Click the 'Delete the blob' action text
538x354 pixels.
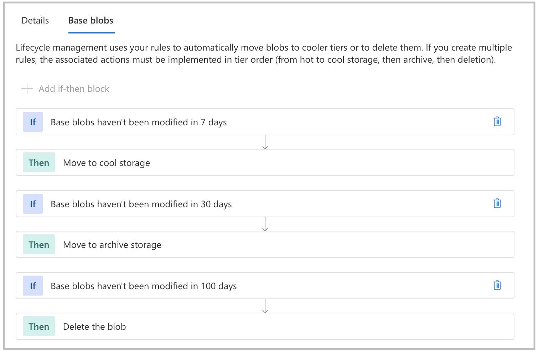[94, 327]
